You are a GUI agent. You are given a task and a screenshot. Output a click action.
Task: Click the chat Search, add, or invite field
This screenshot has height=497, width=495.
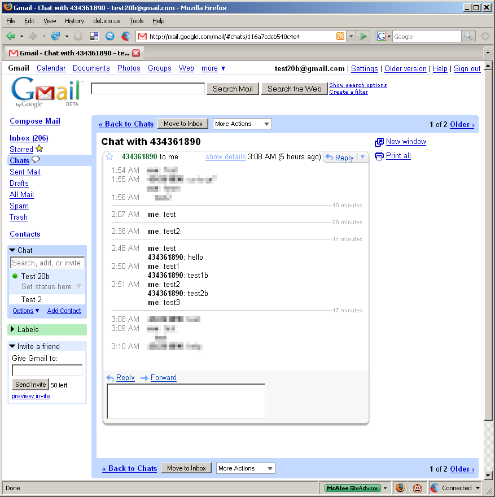click(47, 263)
